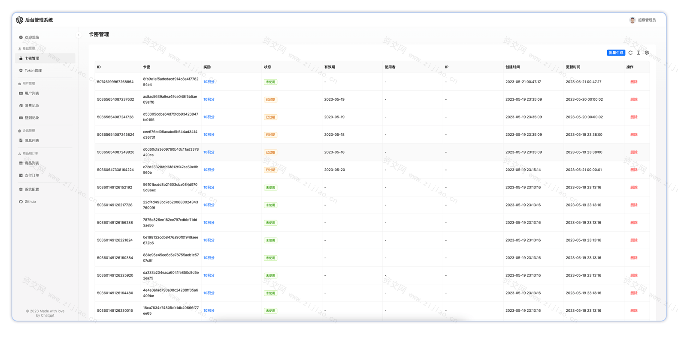678x337 pixels.
Task: Click the gear icon beside 系统配置
Action: [21, 189]
